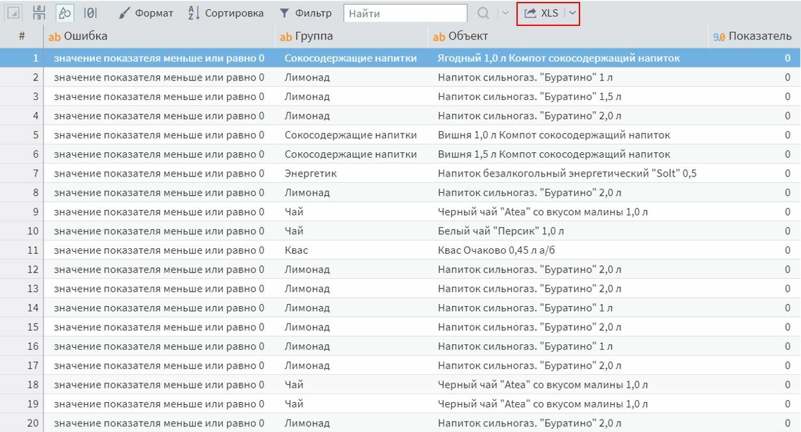
Task: Select Сокосодержащие напитки group cell in row 1
Action: [352, 58]
